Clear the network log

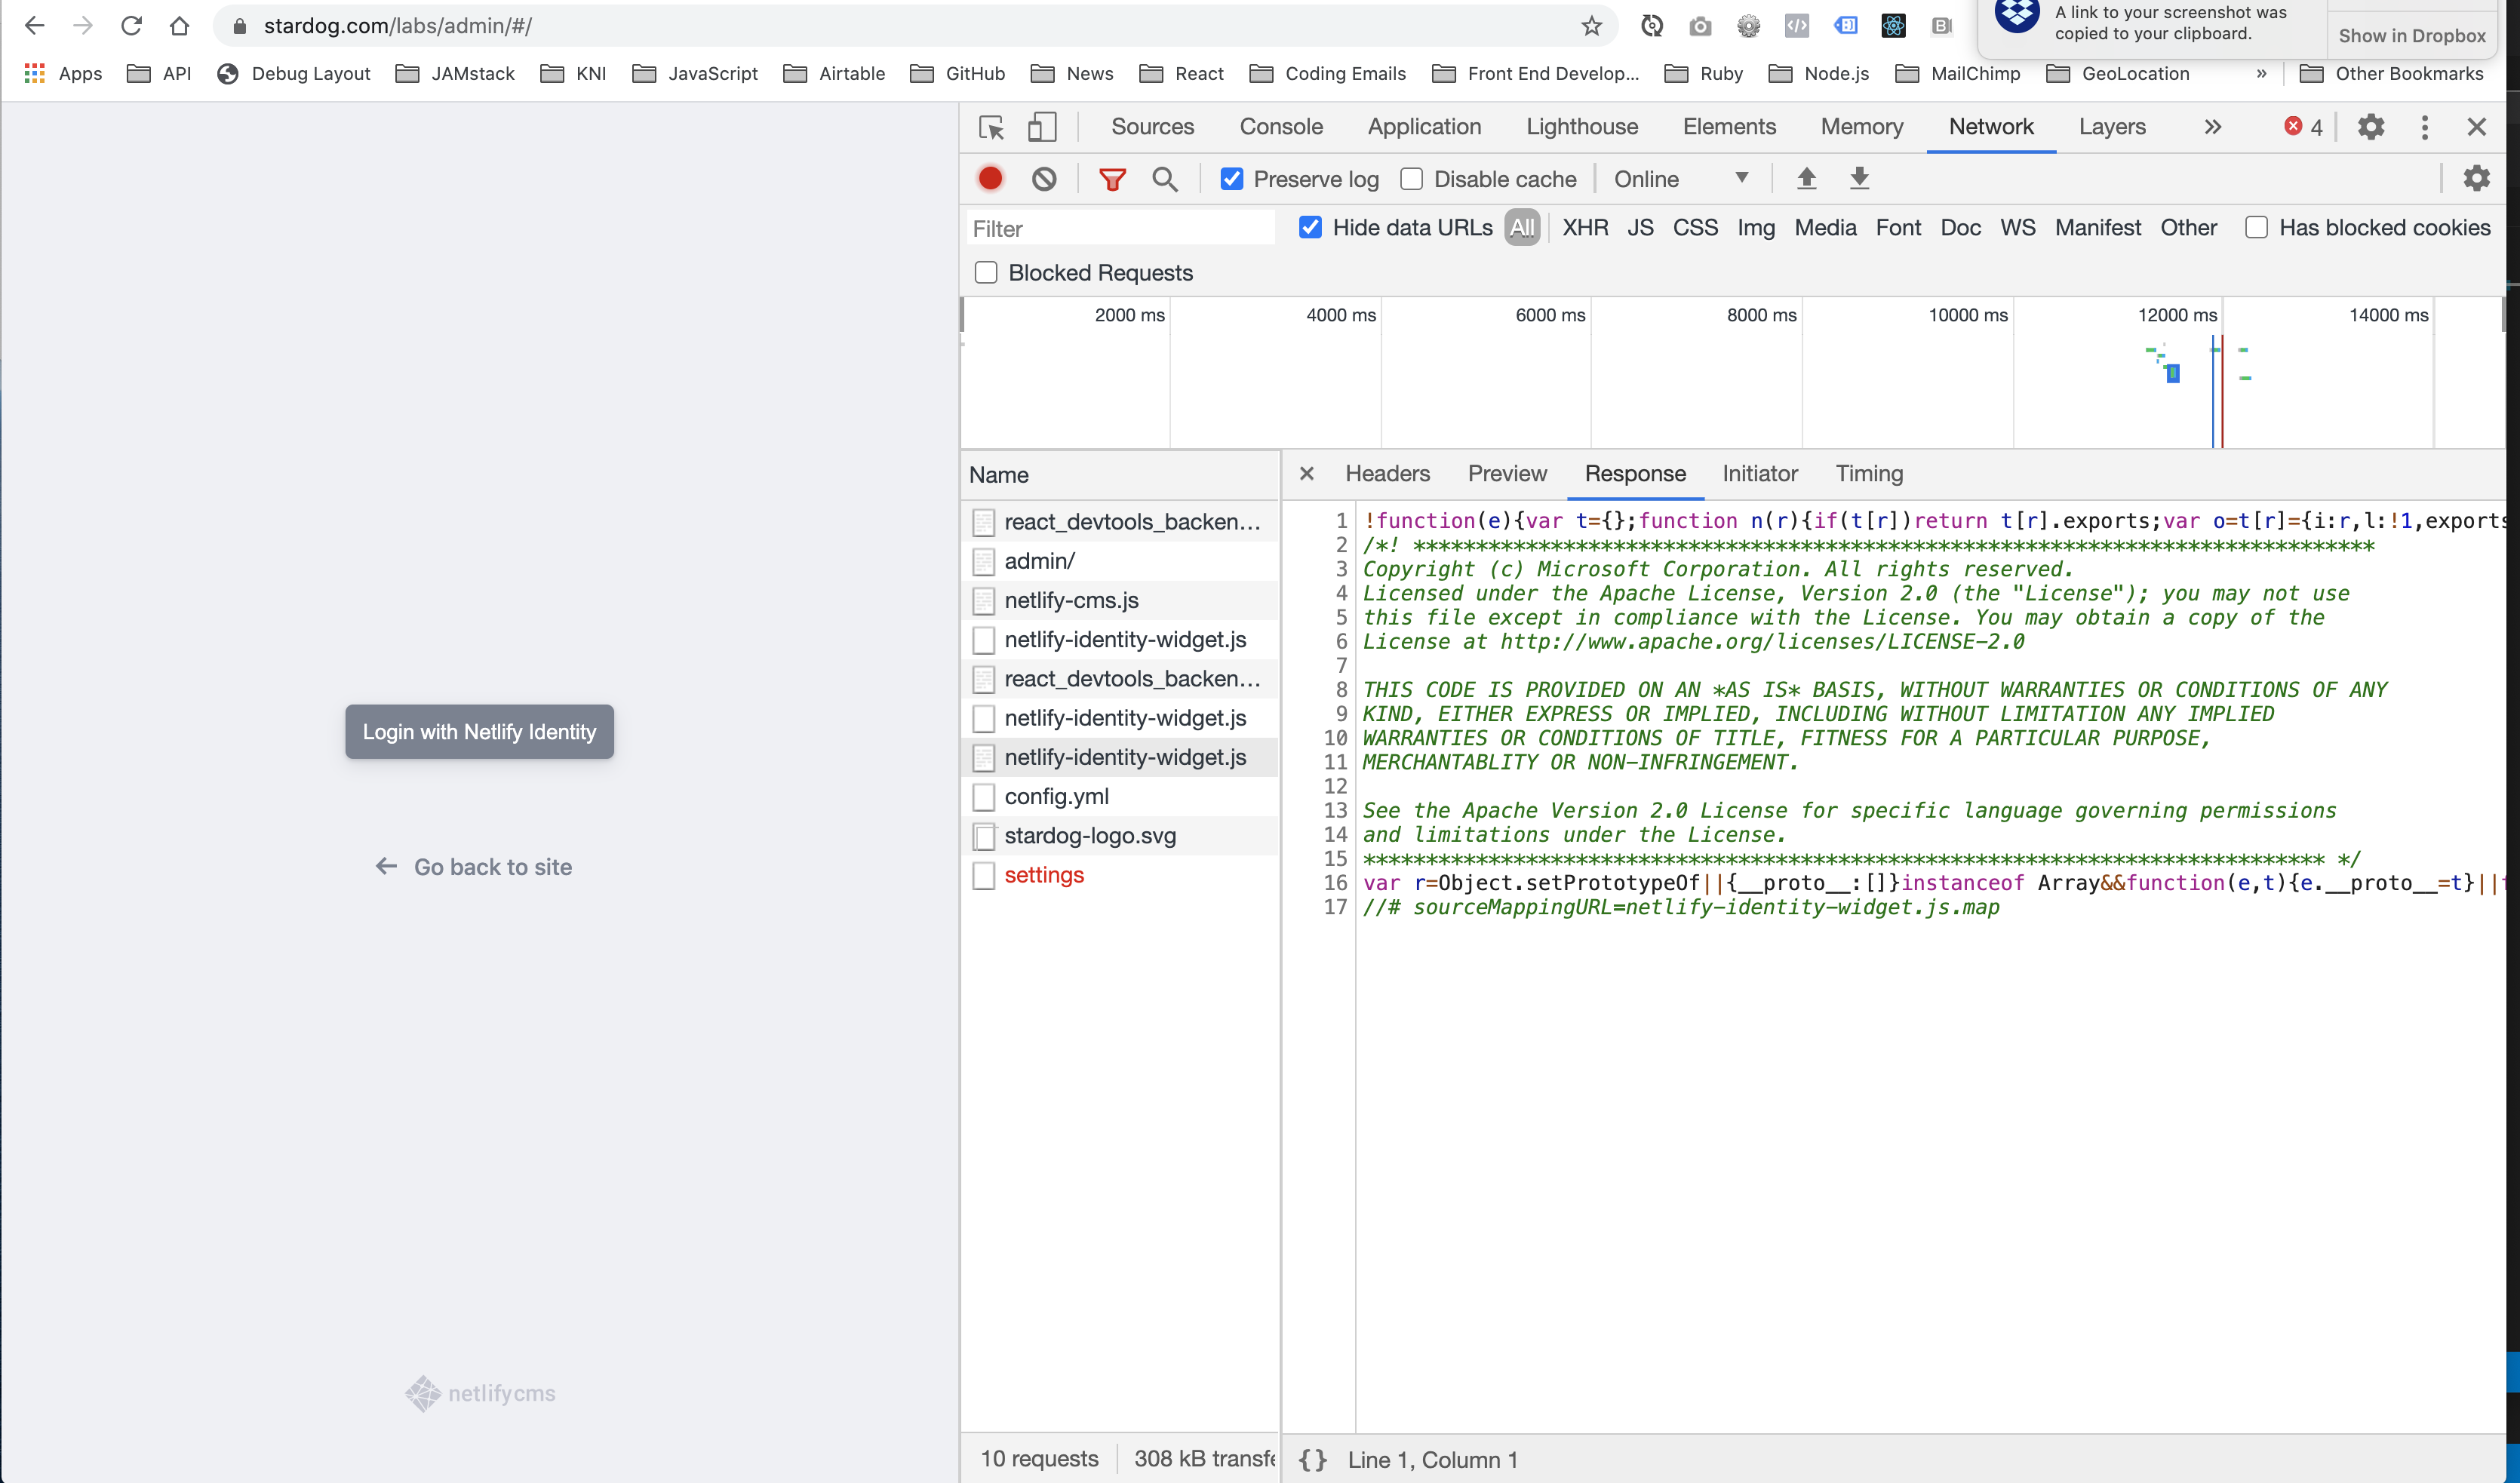[x=1044, y=178]
